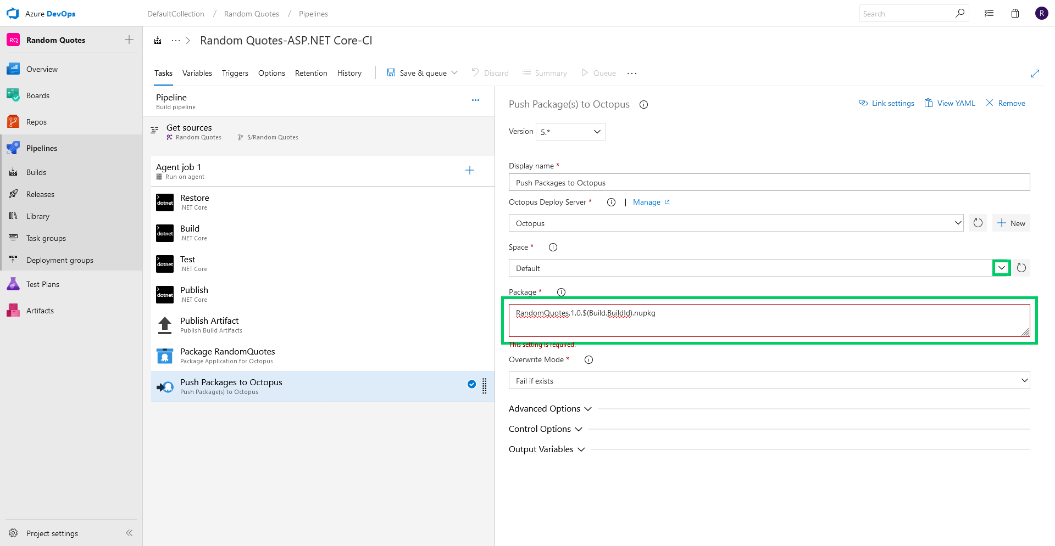This screenshot has height=546, width=1055.
Task: Expand Advanced Options section
Action: pos(550,409)
